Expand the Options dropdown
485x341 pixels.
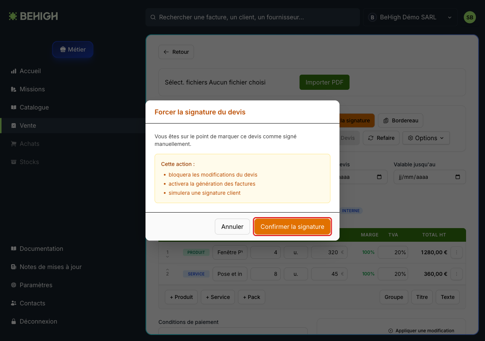tap(426, 138)
